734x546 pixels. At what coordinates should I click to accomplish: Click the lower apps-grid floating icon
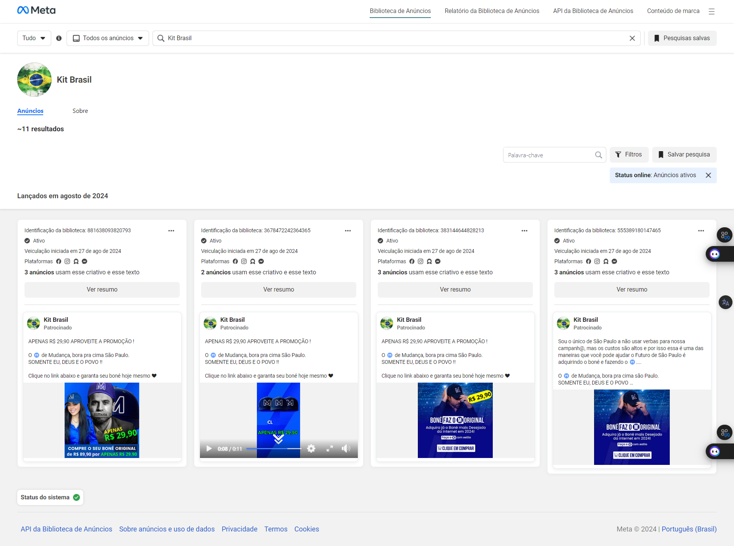click(725, 433)
